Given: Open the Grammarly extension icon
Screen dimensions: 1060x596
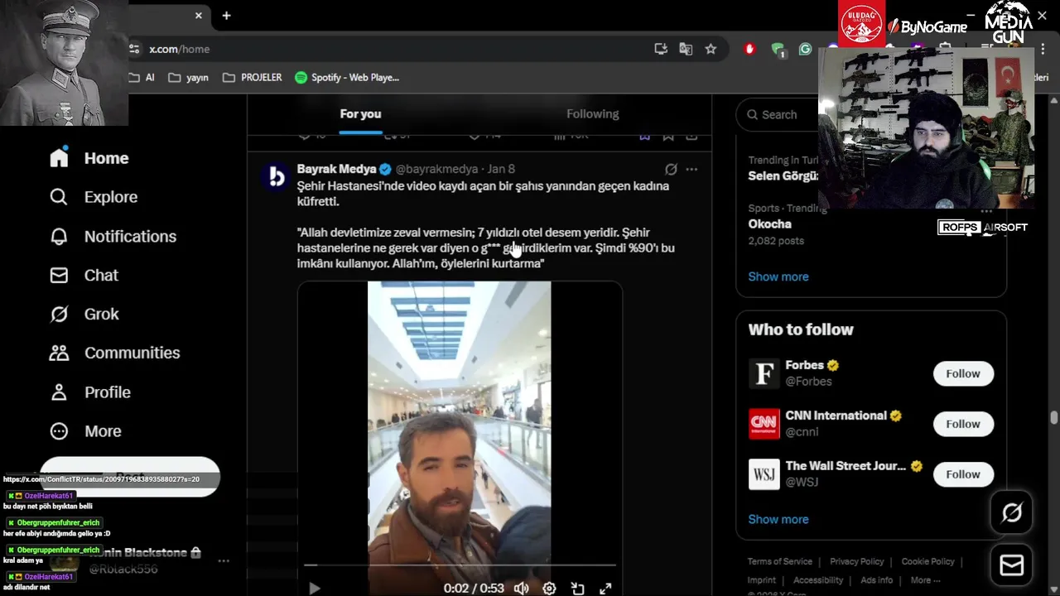Looking at the screenshot, I should click(805, 49).
